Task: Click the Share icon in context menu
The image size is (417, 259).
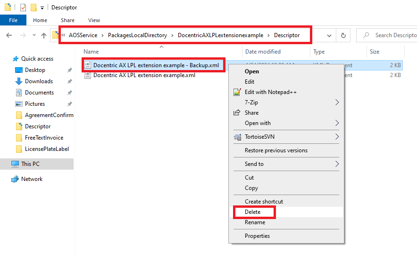Action: [x=237, y=113]
